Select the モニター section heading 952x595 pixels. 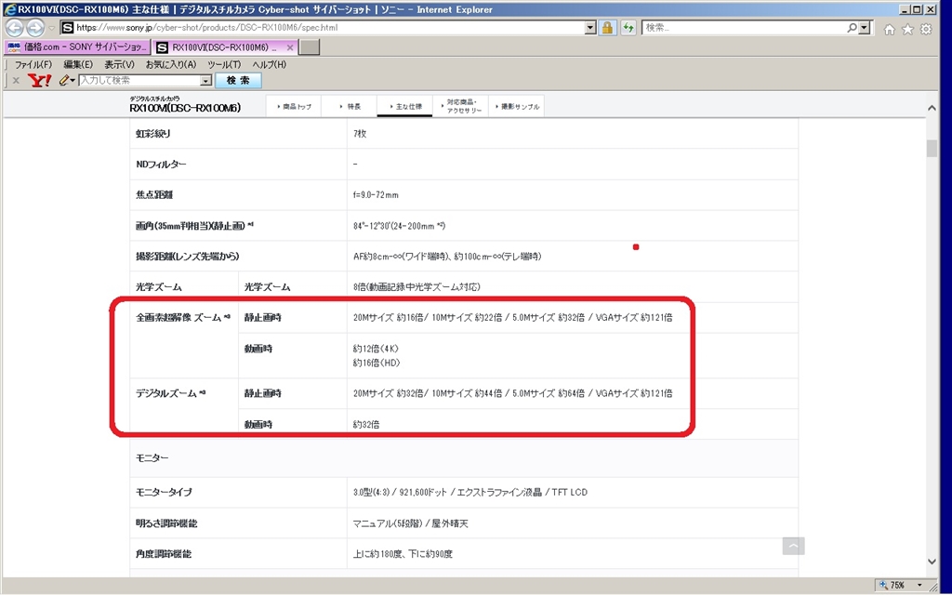tap(152, 457)
